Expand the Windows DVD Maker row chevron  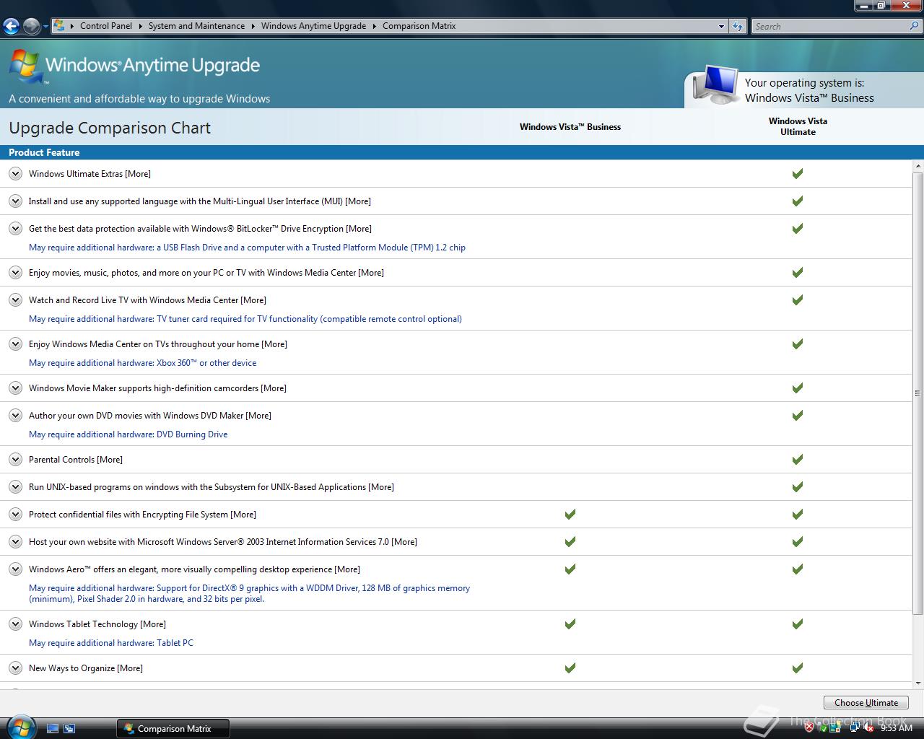(15, 416)
